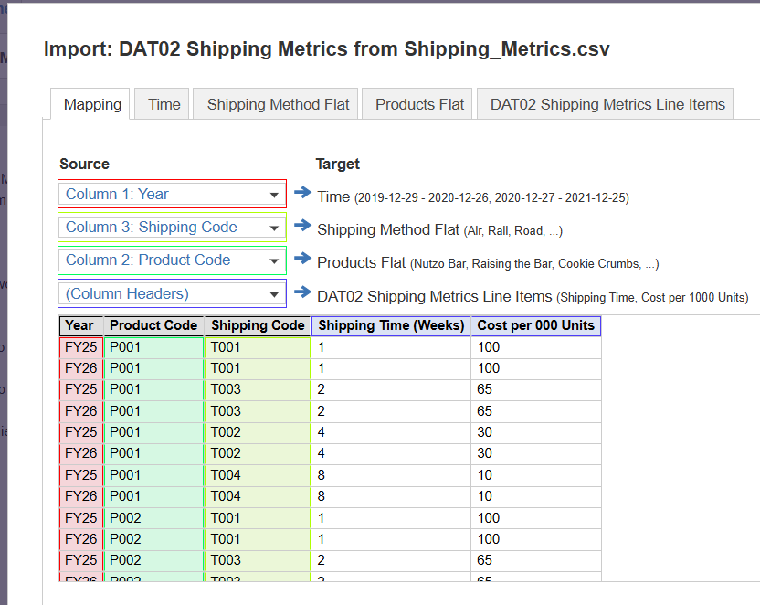This screenshot has width=760, height=605.
Task: Open the Shipping Method Flat tab
Action: [275, 104]
